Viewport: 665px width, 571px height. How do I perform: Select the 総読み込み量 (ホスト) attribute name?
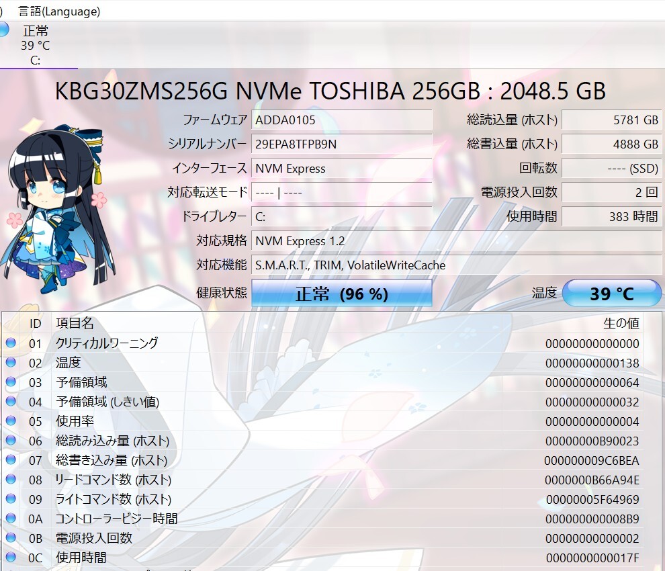tap(113, 441)
